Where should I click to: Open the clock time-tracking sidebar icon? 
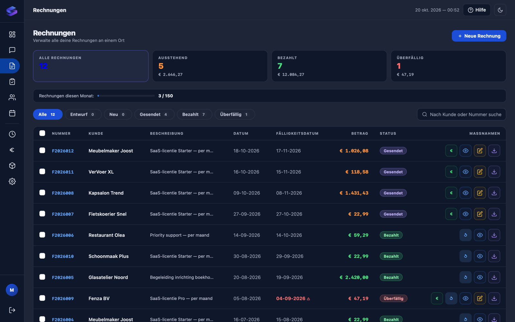pos(12,134)
